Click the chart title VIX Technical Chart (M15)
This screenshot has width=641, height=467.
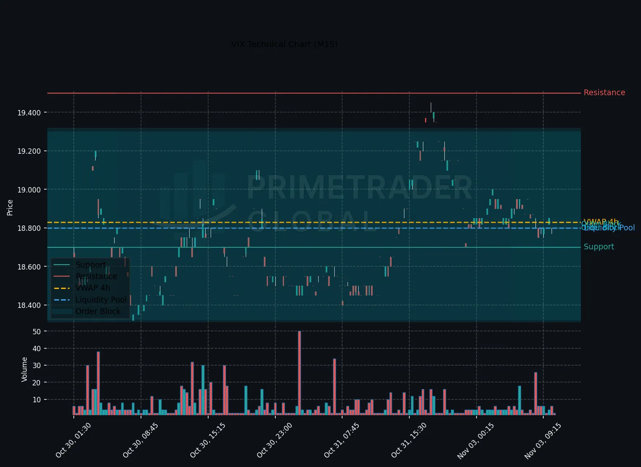pos(284,45)
